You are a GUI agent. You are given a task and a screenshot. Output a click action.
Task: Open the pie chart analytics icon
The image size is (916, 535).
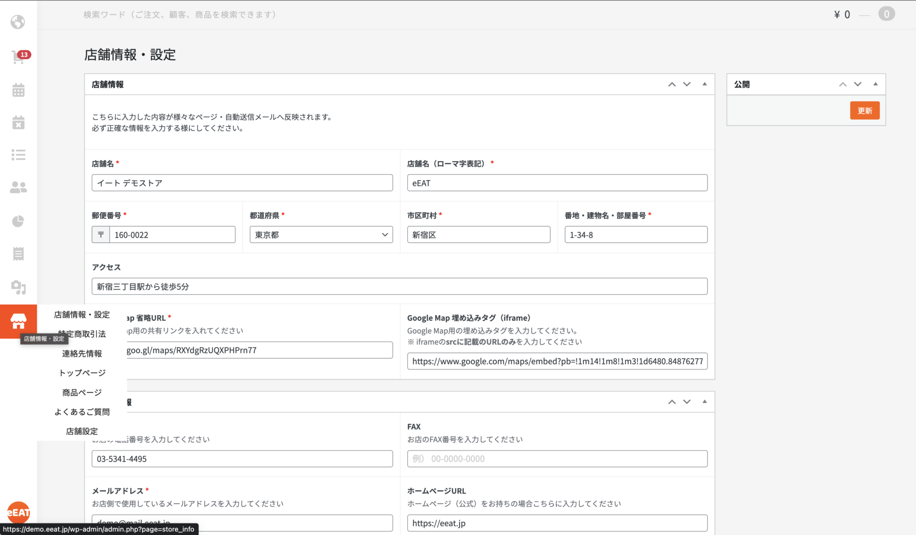coord(18,221)
